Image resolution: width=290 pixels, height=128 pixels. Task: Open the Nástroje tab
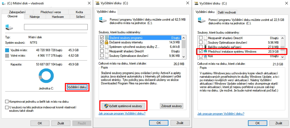tap(35, 17)
